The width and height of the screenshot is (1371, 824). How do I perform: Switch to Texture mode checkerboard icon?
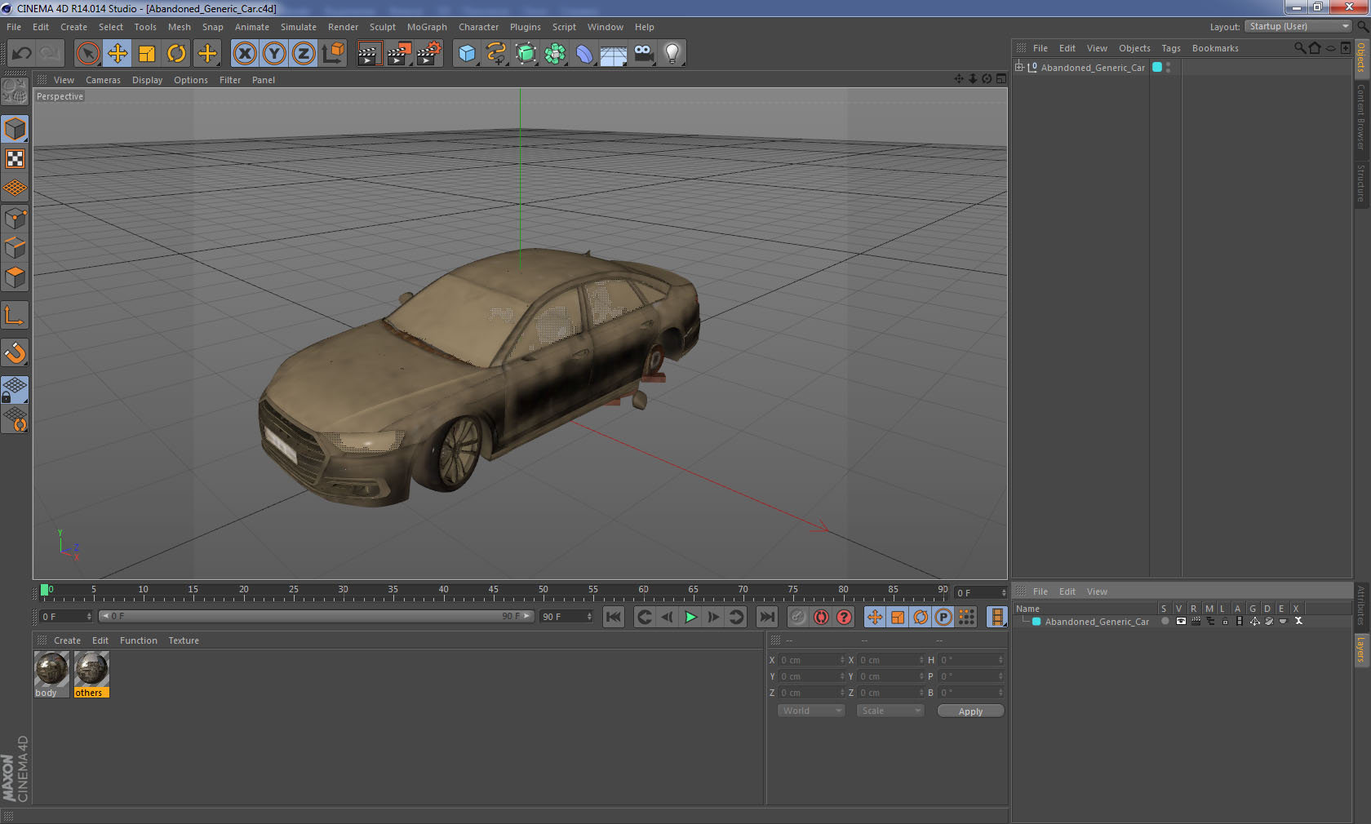16,158
